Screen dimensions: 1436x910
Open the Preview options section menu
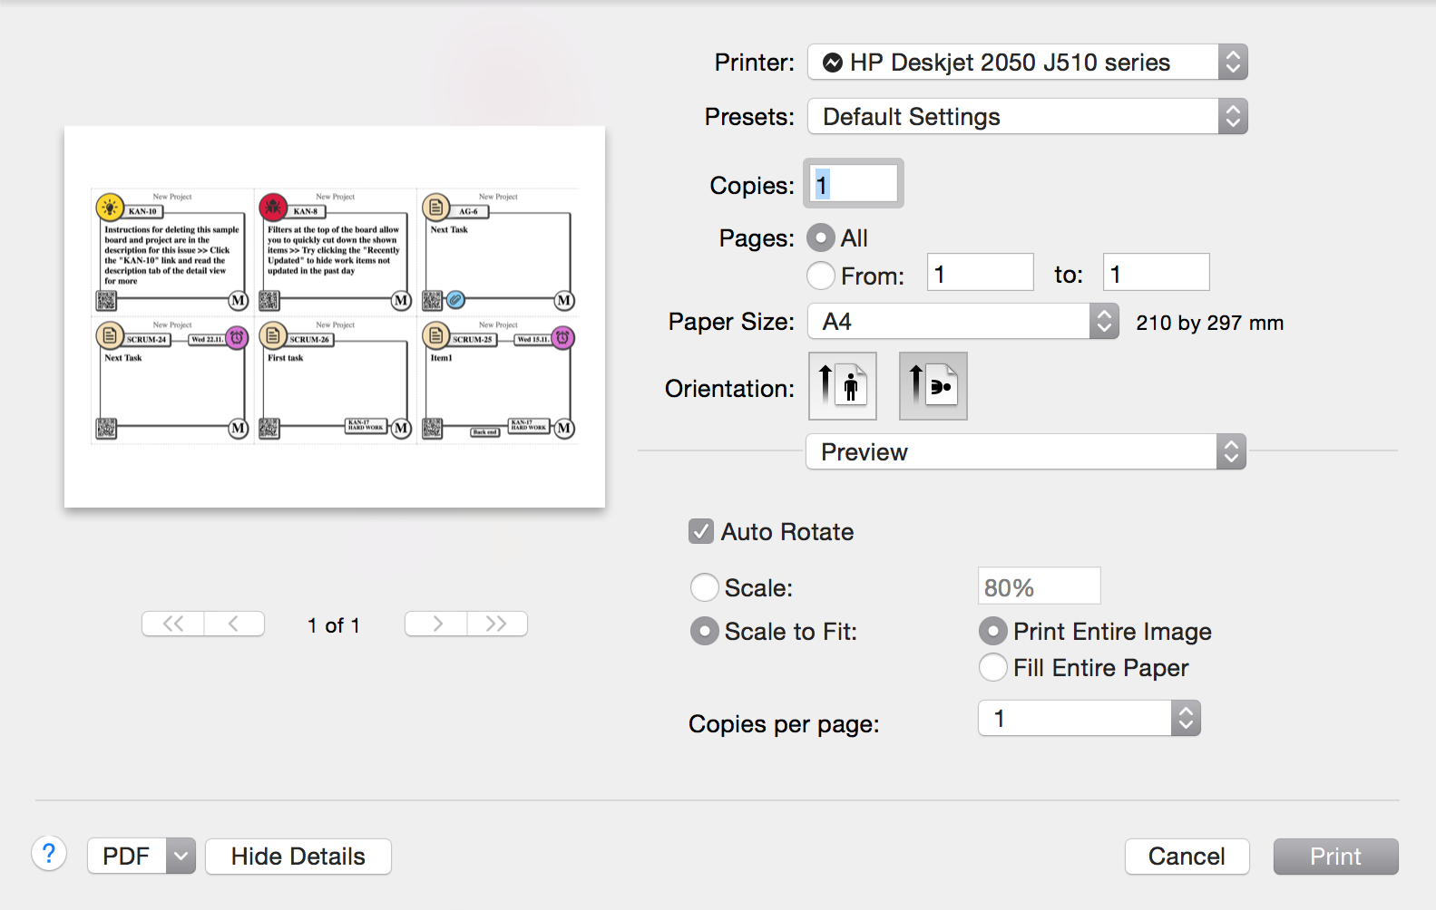[x=1025, y=451]
